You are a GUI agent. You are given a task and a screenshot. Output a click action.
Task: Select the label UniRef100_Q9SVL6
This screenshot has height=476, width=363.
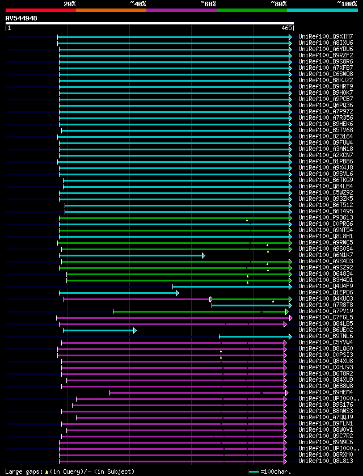326,174
